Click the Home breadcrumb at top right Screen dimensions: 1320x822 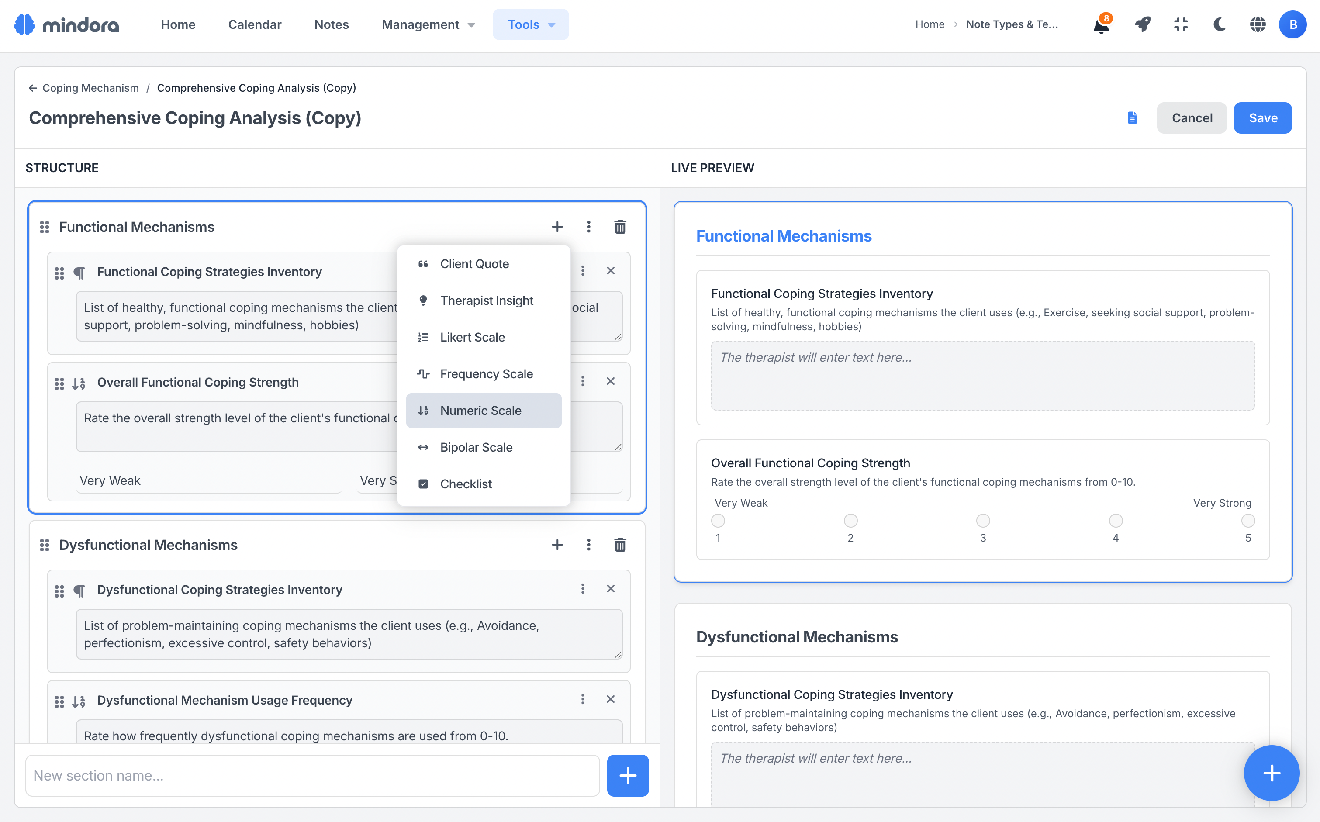(930, 24)
